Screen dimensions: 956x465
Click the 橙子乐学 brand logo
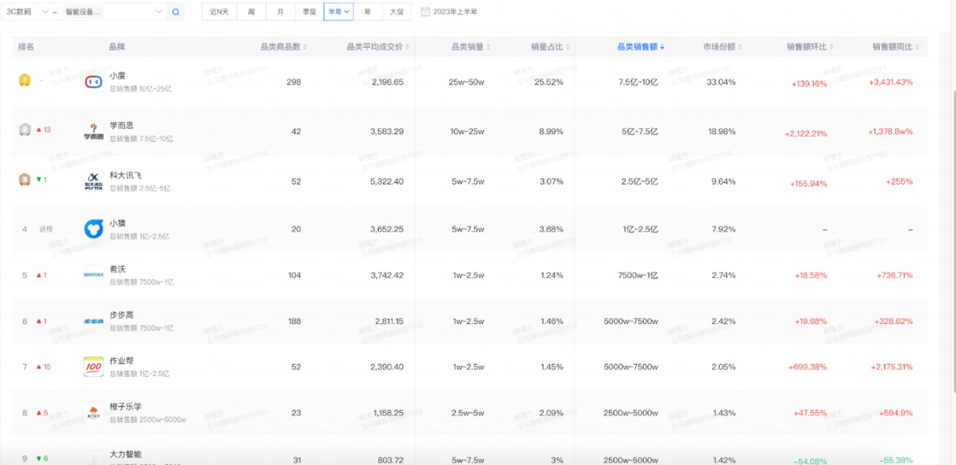click(93, 413)
